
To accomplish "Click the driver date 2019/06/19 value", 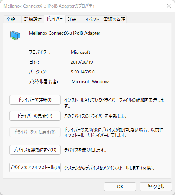I will point(82,62).
